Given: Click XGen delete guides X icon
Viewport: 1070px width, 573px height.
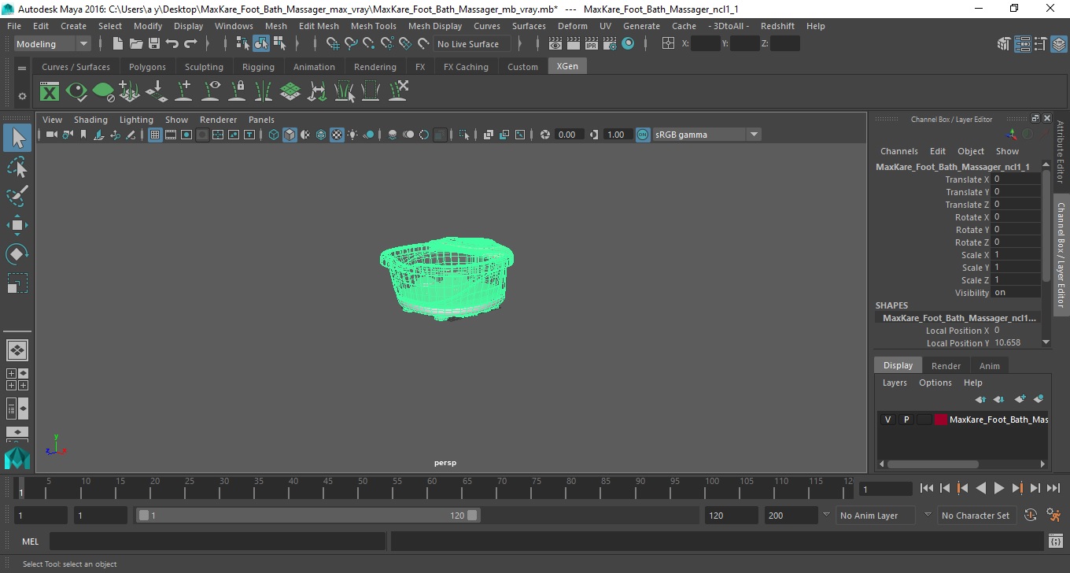Looking at the screenshot, I should coord(397,91).
